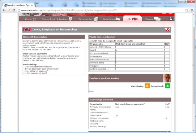
Task: Click the feedback comment 'beter'
Action: (x=92, y=91)
